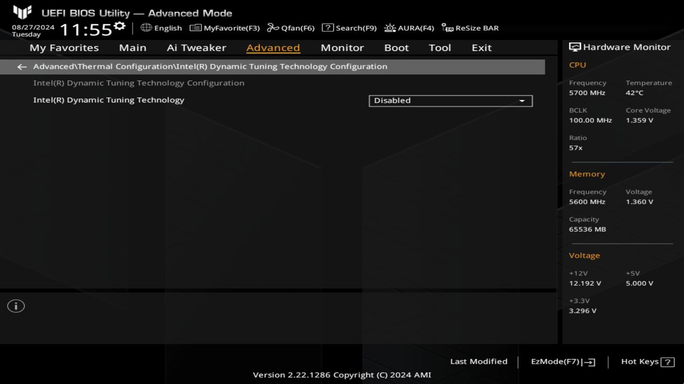The image size is (684, 384).
Task: Select English language label
Action: [x=168, y=28]
